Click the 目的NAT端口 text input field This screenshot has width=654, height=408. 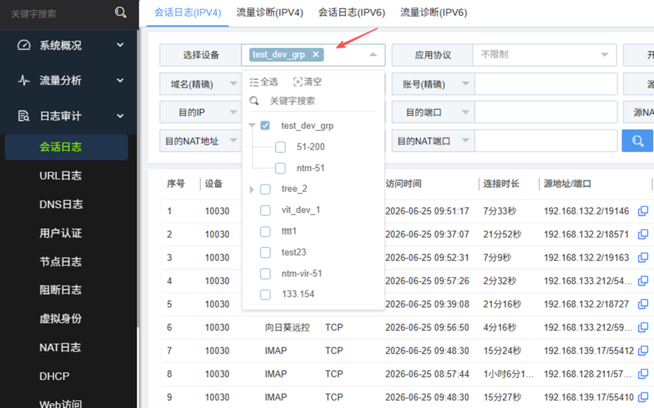click(546, 141)
